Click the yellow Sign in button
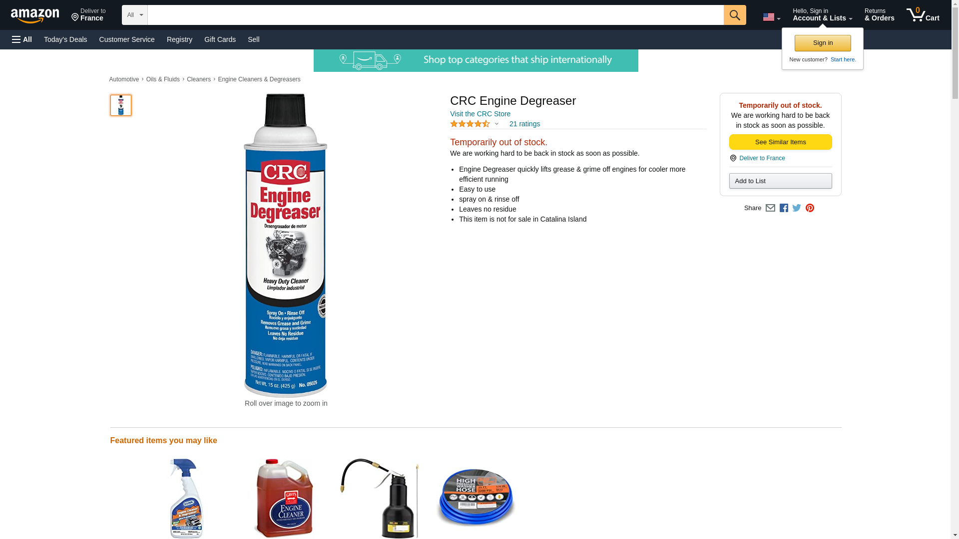Screen dimensions: 959x539 pos(823,43)
